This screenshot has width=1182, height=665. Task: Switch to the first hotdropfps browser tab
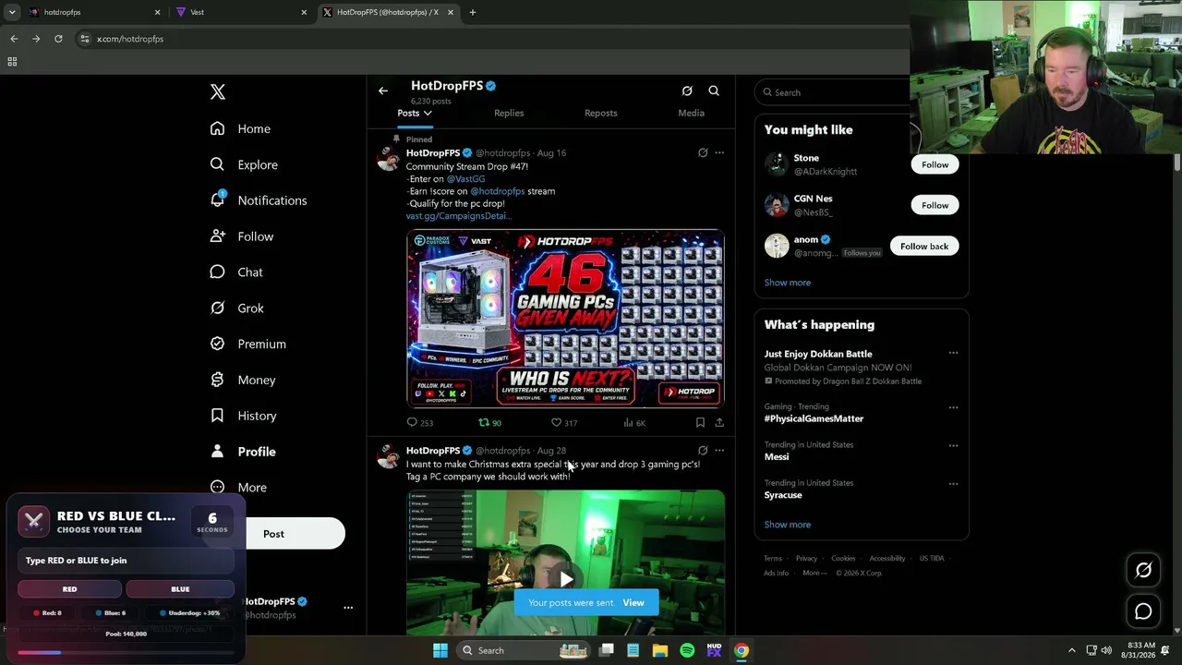[92, 12]
